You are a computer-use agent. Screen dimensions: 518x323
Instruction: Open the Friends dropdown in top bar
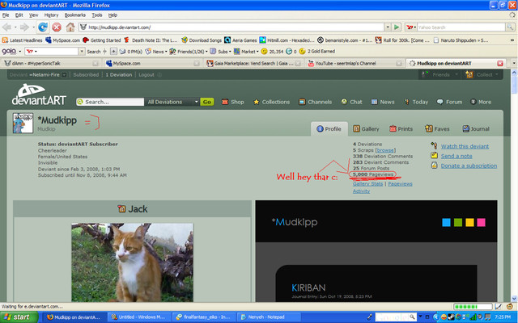tap(439, 75)
